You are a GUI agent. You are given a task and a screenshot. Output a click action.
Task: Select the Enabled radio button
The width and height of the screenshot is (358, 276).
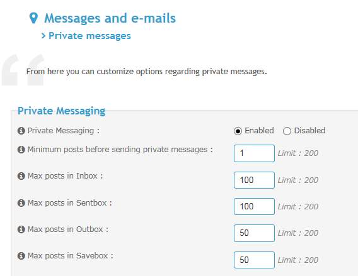tap(238, 131)
